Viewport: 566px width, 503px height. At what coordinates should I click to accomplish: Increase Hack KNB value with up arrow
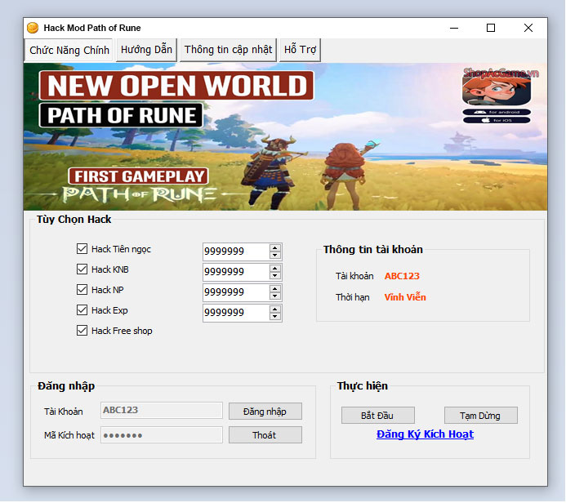(x=275, y=269)
